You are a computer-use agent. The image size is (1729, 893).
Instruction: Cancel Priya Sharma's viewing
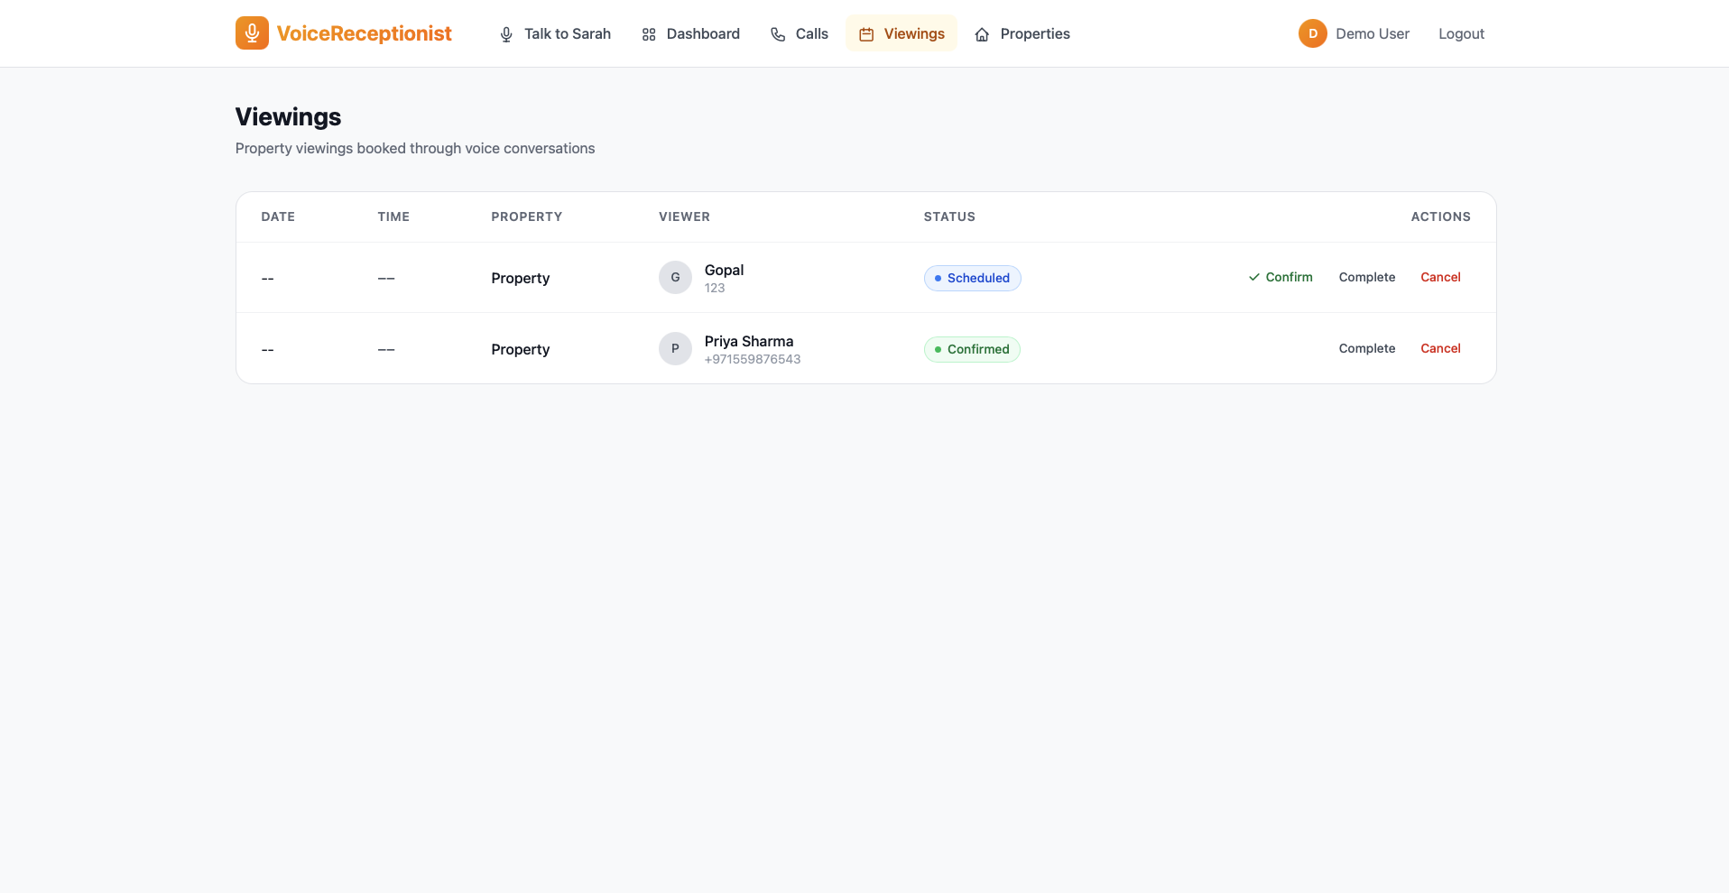click(x=1440, y=348)
